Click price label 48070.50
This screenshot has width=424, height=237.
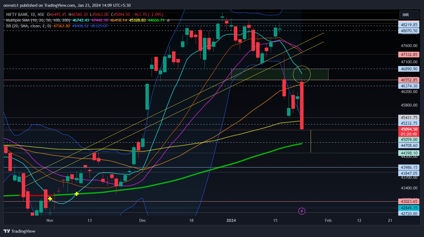[x=409, y=31]
